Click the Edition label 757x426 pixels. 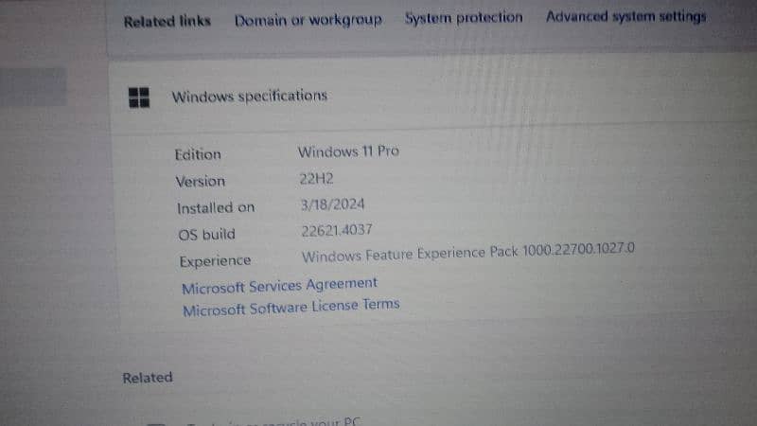coord(198,154)
